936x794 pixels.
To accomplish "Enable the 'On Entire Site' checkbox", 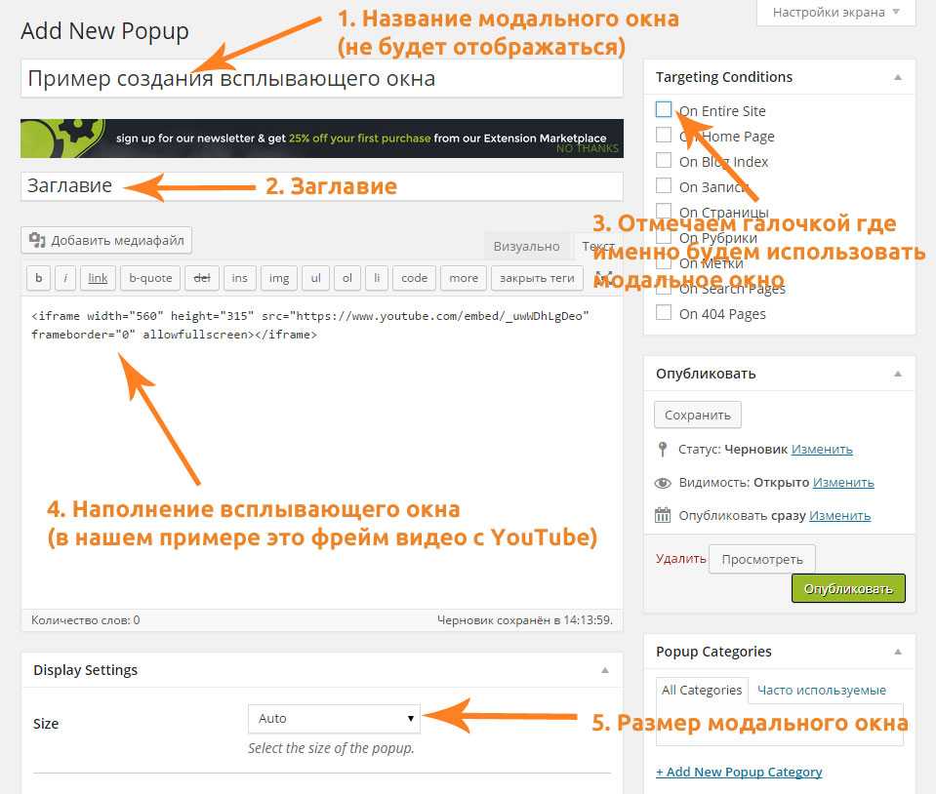I will coord(664,110).
